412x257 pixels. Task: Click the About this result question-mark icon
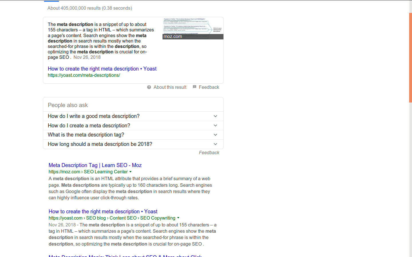pos(149,87)
